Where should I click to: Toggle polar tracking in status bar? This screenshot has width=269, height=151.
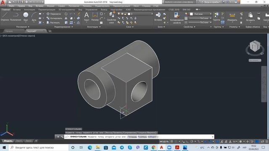coord(192,141)
